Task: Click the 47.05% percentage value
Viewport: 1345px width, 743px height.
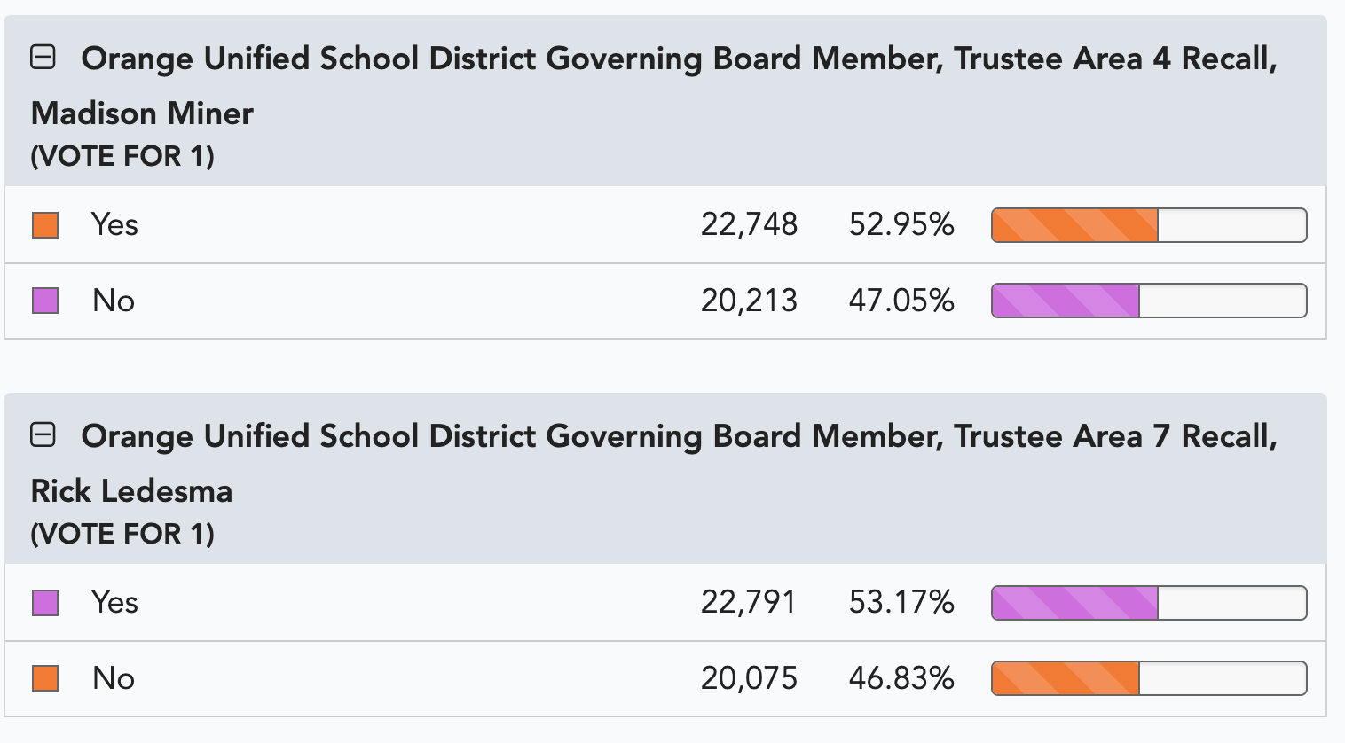Action: point(901,301)
